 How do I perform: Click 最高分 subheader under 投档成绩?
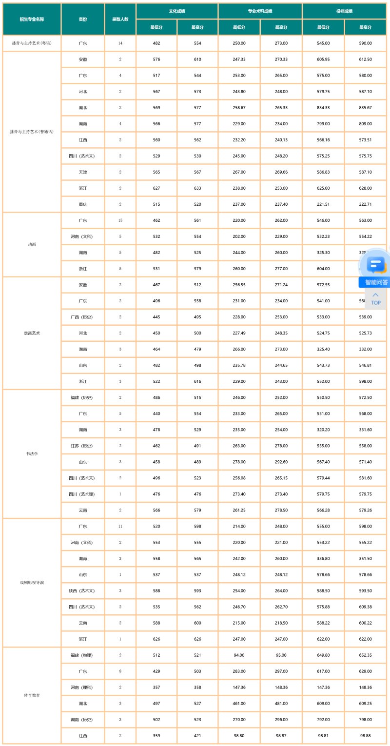[x=365, y=27]
